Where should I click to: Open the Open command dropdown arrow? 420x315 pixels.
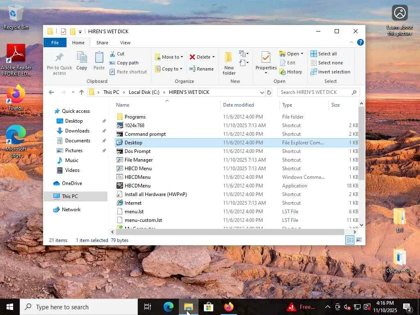pyautogui.click(x=302, y=54)
